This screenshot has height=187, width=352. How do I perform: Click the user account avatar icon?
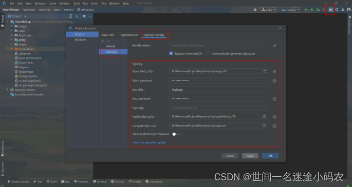(x=348, y=10)
